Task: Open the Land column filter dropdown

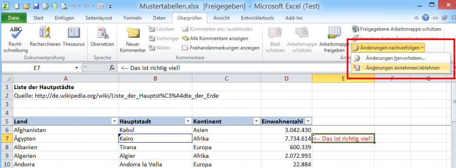Action: pyautogui.click(x=114, y=121)
